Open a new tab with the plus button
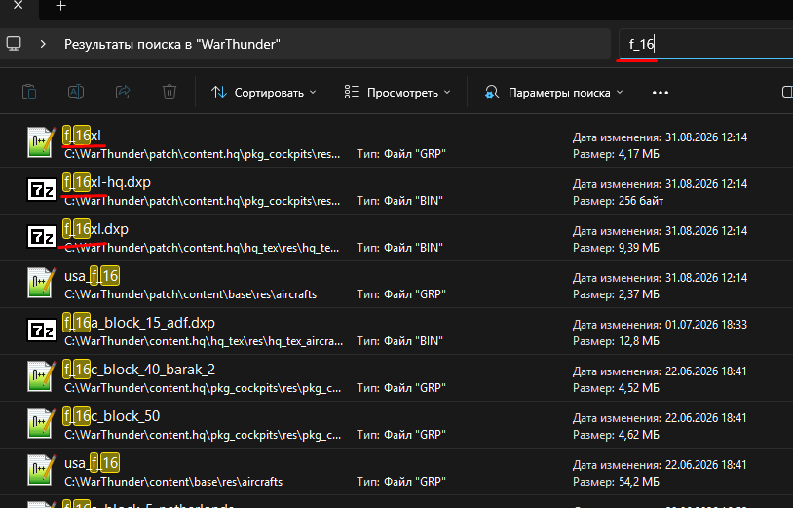The image size is (793, 508). pos(60,6)
